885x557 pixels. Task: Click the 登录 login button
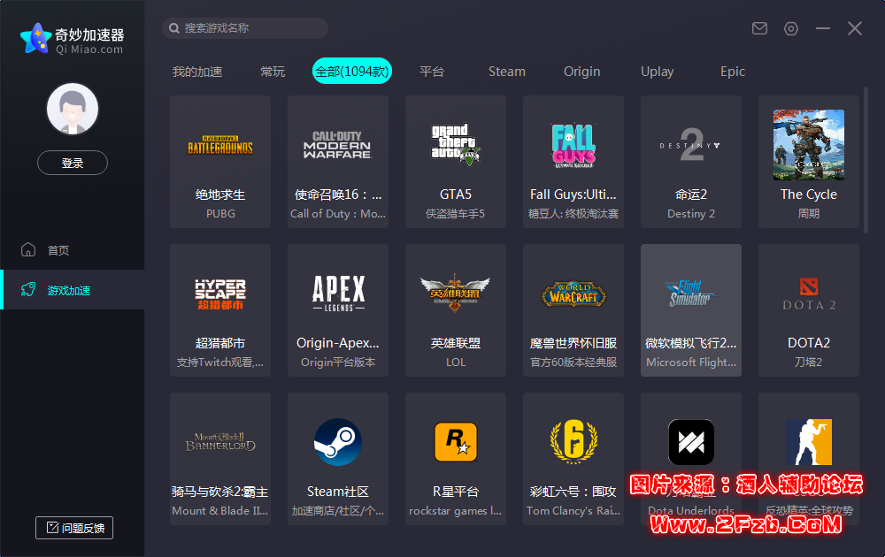tap(73, 163)
